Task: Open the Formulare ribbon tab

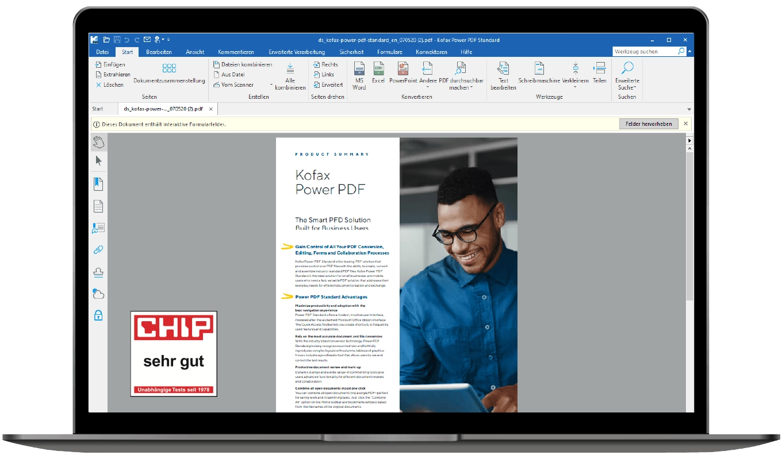Action: pos(390,52)
